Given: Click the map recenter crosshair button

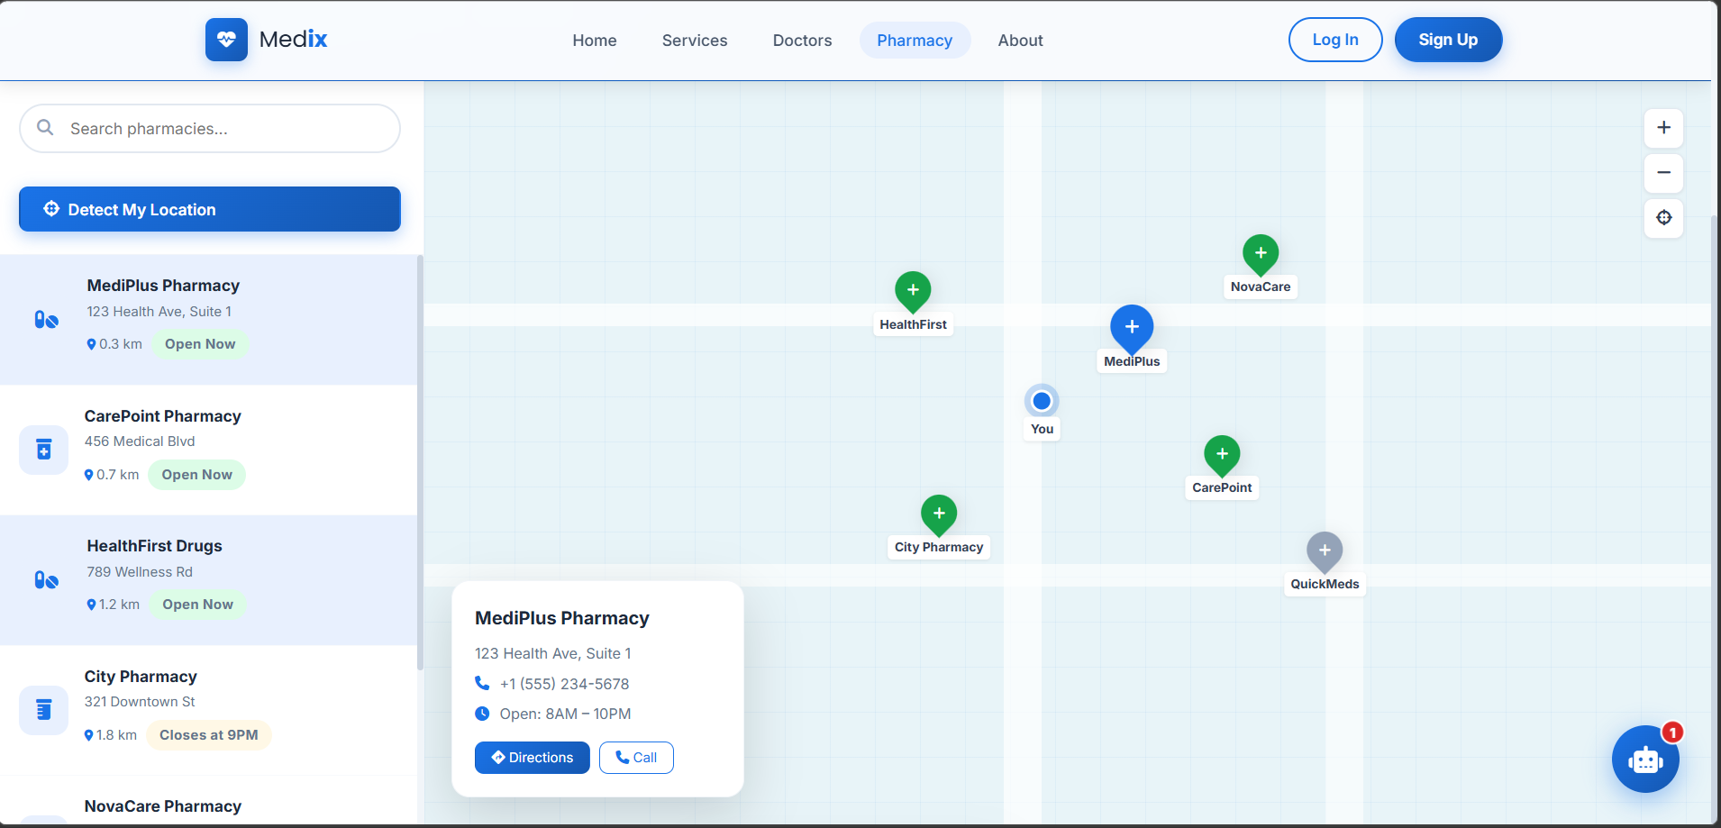Looking at the screenshot, I should [1663, 218].
